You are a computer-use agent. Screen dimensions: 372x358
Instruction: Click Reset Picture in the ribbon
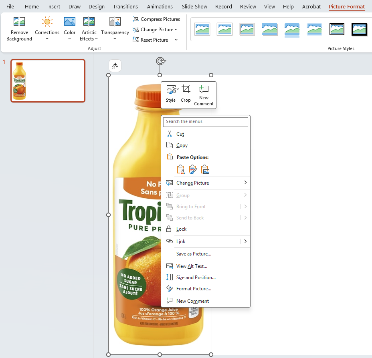pyautogui.click(x=150, y=40)
